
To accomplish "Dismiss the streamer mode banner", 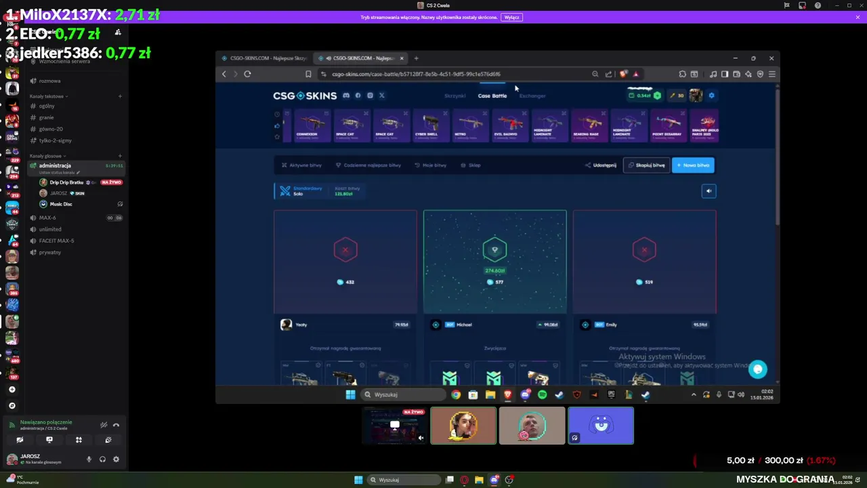I will pyautogui.click(x=858, y=17).
